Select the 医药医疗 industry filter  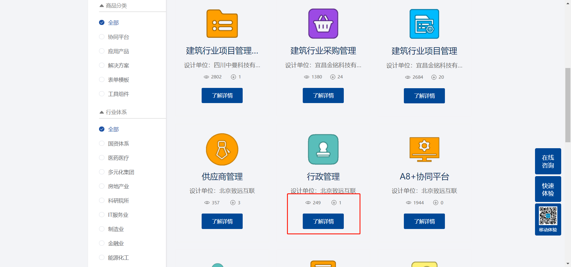[114, 158]
